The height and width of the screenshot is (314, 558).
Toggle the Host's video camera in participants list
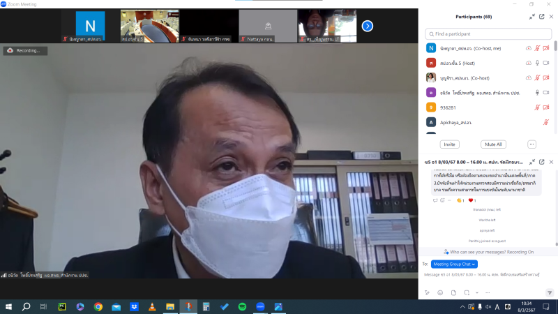[546, 63]
